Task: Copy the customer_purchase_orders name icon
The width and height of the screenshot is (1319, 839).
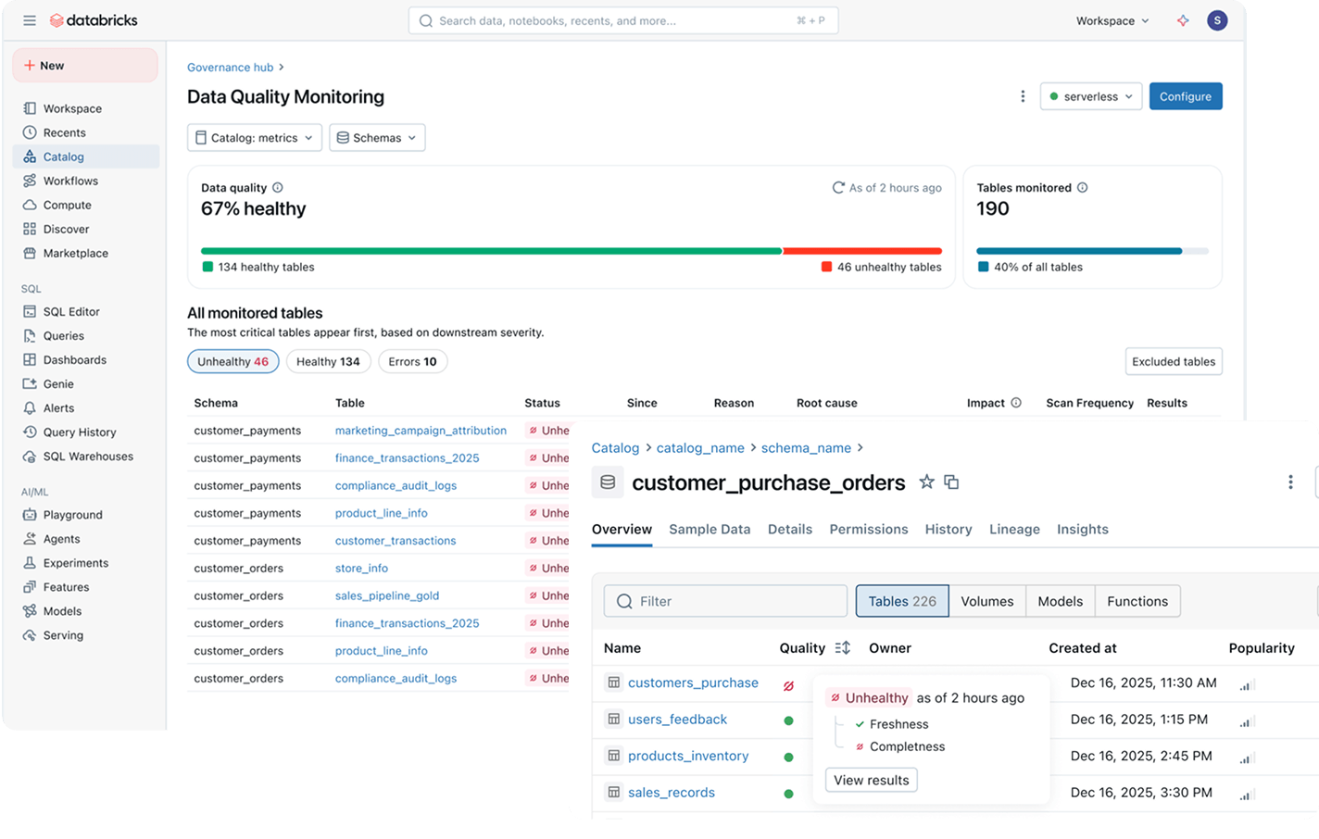Action: (x=951, y=482)
